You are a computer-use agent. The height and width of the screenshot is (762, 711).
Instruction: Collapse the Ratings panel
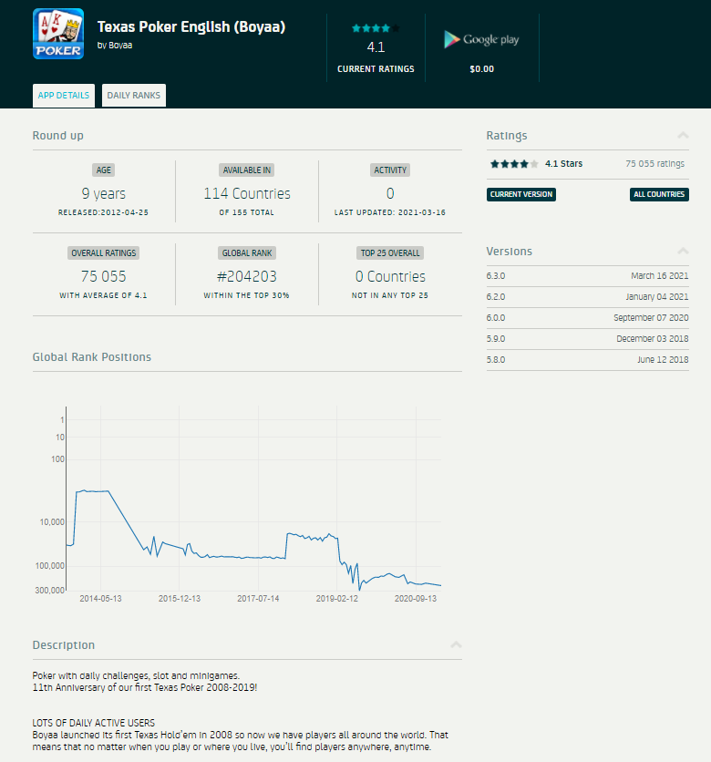(683, 136)
